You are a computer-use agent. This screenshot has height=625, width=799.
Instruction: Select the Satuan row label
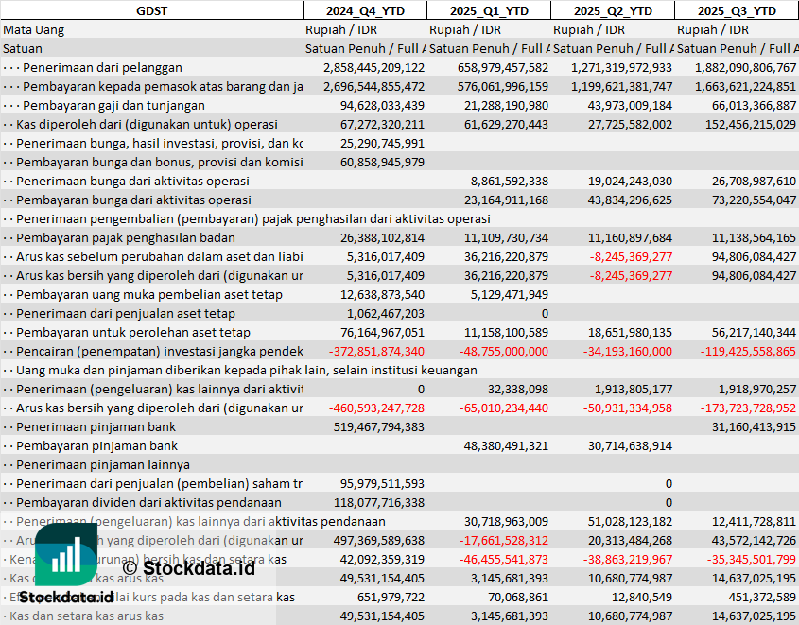click(x=23, y=48)
